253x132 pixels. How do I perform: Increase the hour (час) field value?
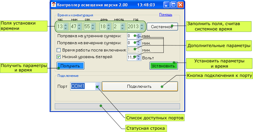[x=66, y=25]
